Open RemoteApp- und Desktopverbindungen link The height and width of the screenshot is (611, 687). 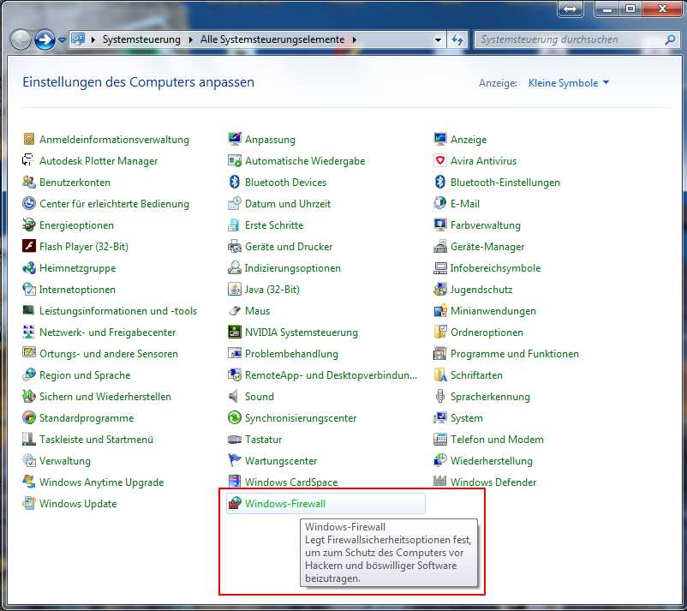click(331, 375)
